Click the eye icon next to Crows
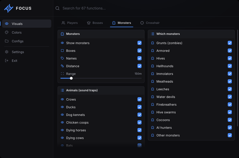 62,99
